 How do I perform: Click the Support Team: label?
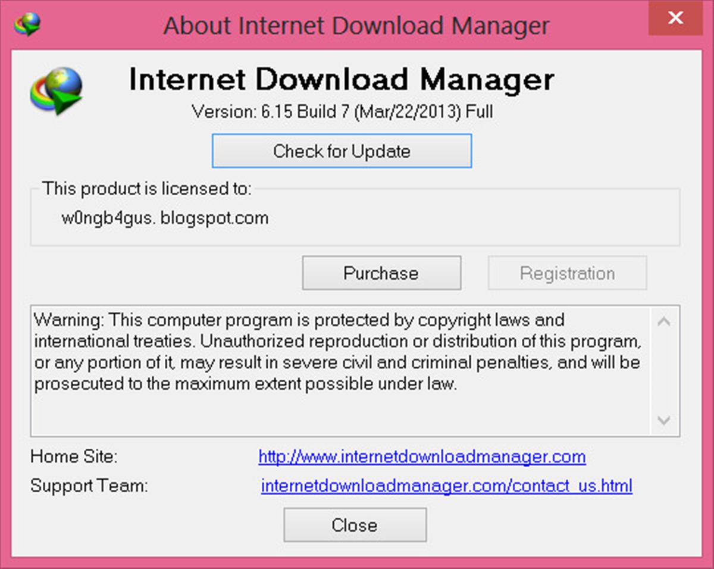89,486
